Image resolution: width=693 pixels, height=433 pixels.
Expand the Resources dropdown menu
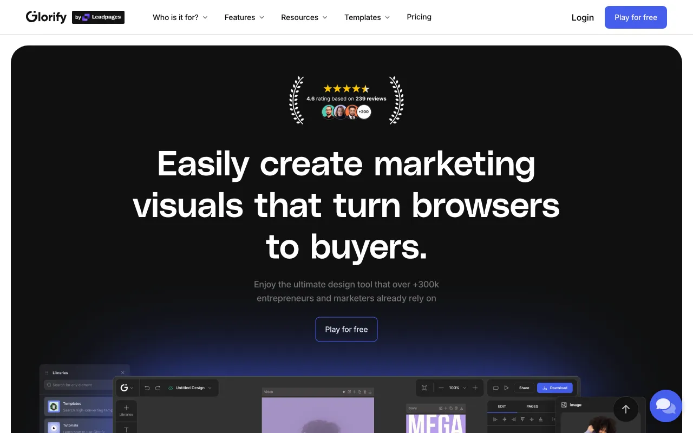click(x=304, y=17)
